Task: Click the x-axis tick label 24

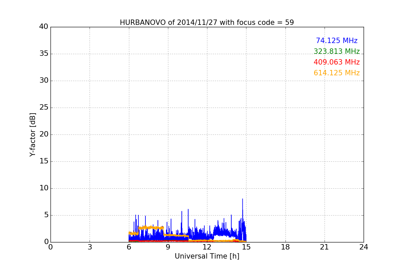Action: click(364, 247)
